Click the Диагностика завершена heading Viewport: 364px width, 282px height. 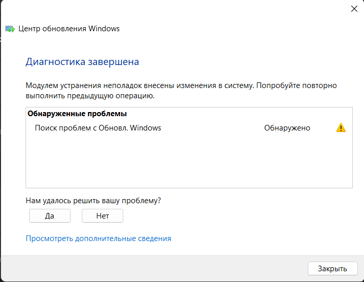tap(82, 62)
